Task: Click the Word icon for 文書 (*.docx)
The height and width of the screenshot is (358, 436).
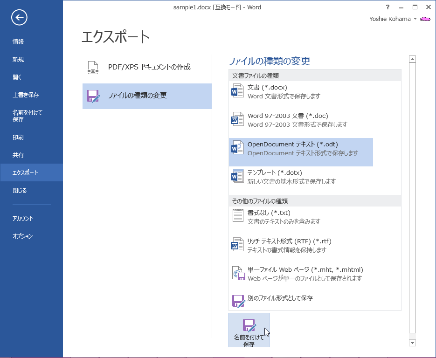Action: tap(237, 90)
